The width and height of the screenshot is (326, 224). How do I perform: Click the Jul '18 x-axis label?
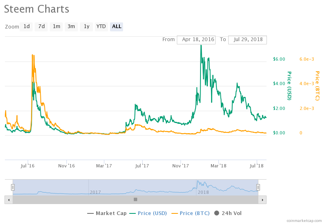click(x=257, y=166)
